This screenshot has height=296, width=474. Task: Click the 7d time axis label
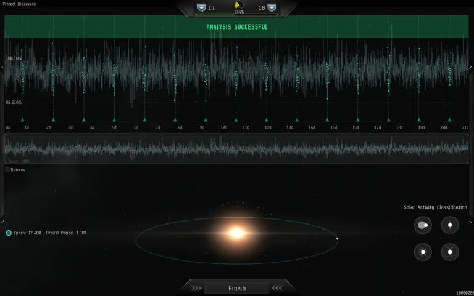[158, 127]
